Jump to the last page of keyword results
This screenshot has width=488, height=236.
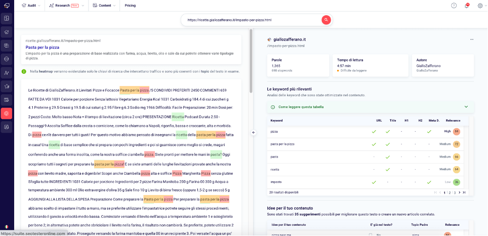pos(464,192)
